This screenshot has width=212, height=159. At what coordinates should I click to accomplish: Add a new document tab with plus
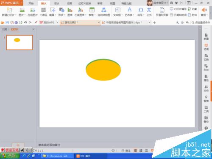154,22
